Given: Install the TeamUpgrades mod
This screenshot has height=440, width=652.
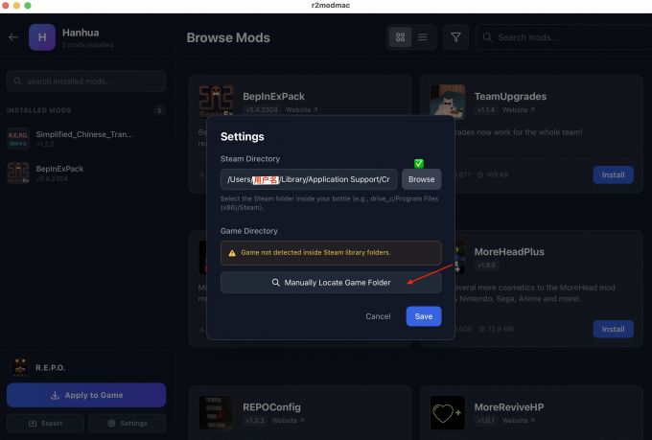Looking at the screenshot, I should [x=613, y=174].
